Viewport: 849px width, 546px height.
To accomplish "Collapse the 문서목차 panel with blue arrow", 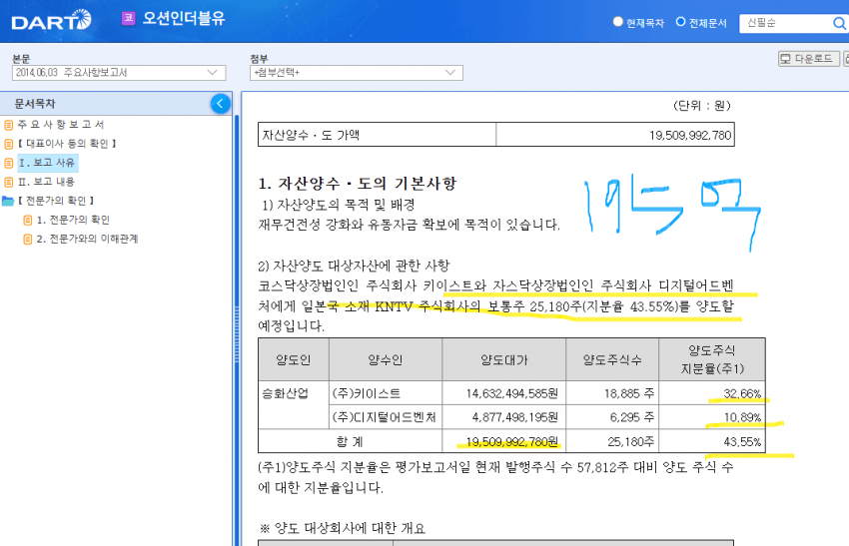I will tap(221, 104).
